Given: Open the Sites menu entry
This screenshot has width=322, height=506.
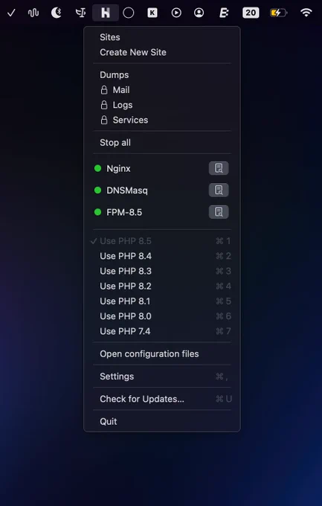Looking at the screenshot, I should point(162,37).
